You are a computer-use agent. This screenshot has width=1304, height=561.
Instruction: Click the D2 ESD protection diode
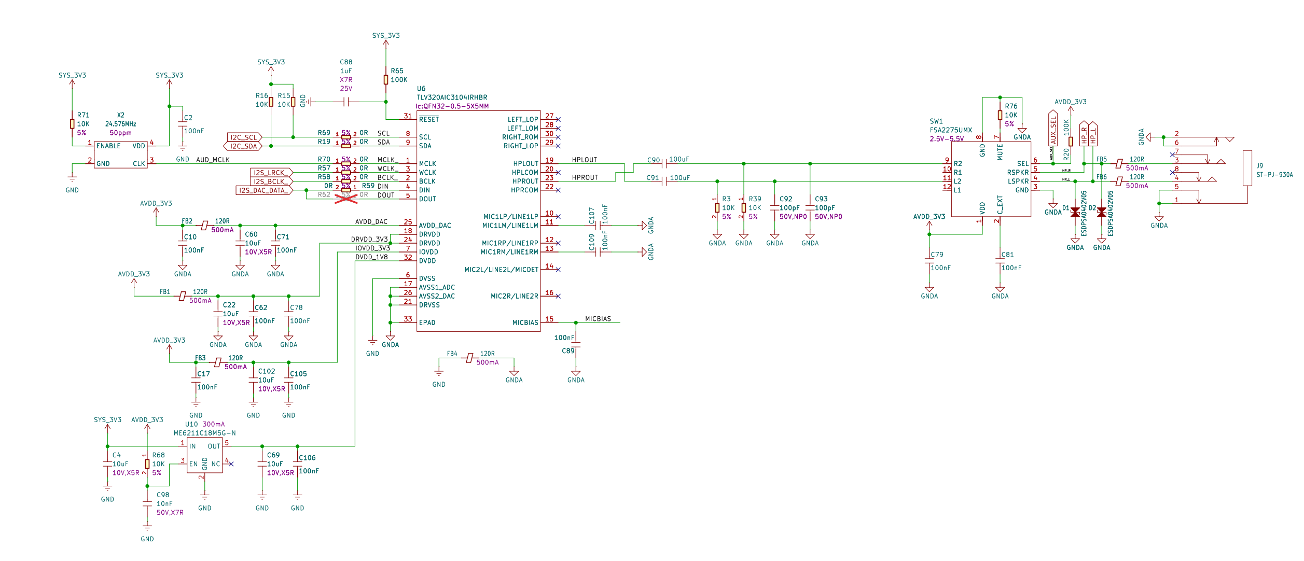pos(1102,213)
